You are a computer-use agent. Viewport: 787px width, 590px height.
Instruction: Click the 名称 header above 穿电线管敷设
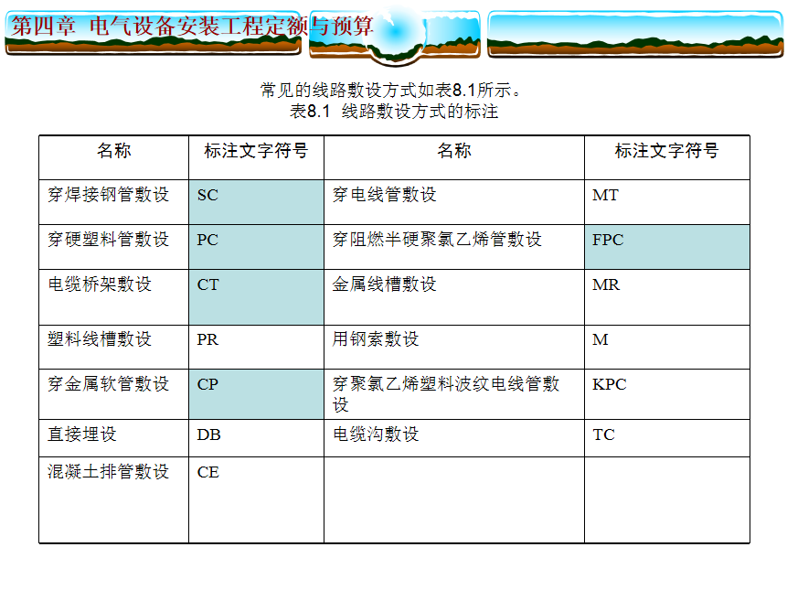454,151
